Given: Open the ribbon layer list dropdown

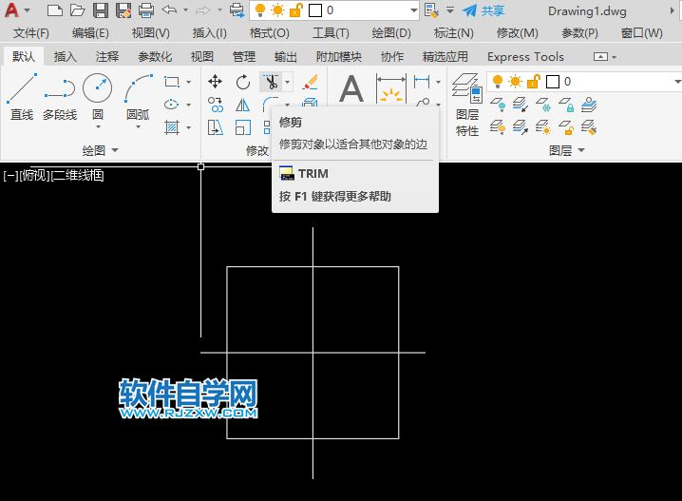Looking at the screenshot, I should tap(677, 82).
